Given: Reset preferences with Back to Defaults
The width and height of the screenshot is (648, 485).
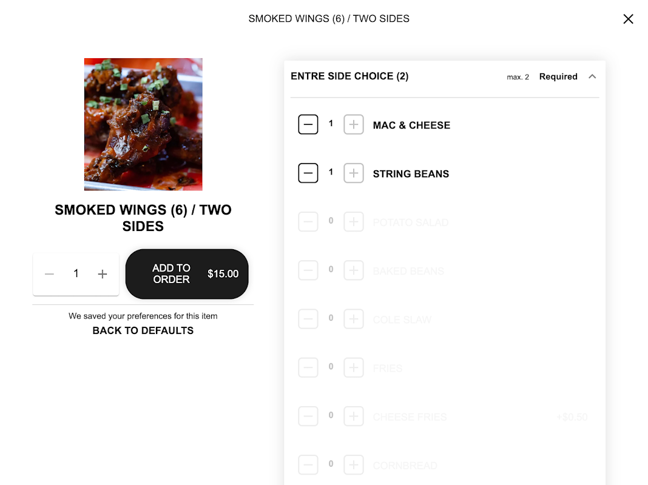Looking at the screenshot, I should [143, 330].
